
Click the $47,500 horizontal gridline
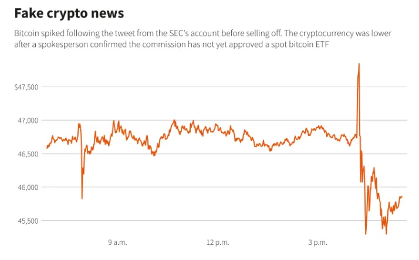click(224, 87)
